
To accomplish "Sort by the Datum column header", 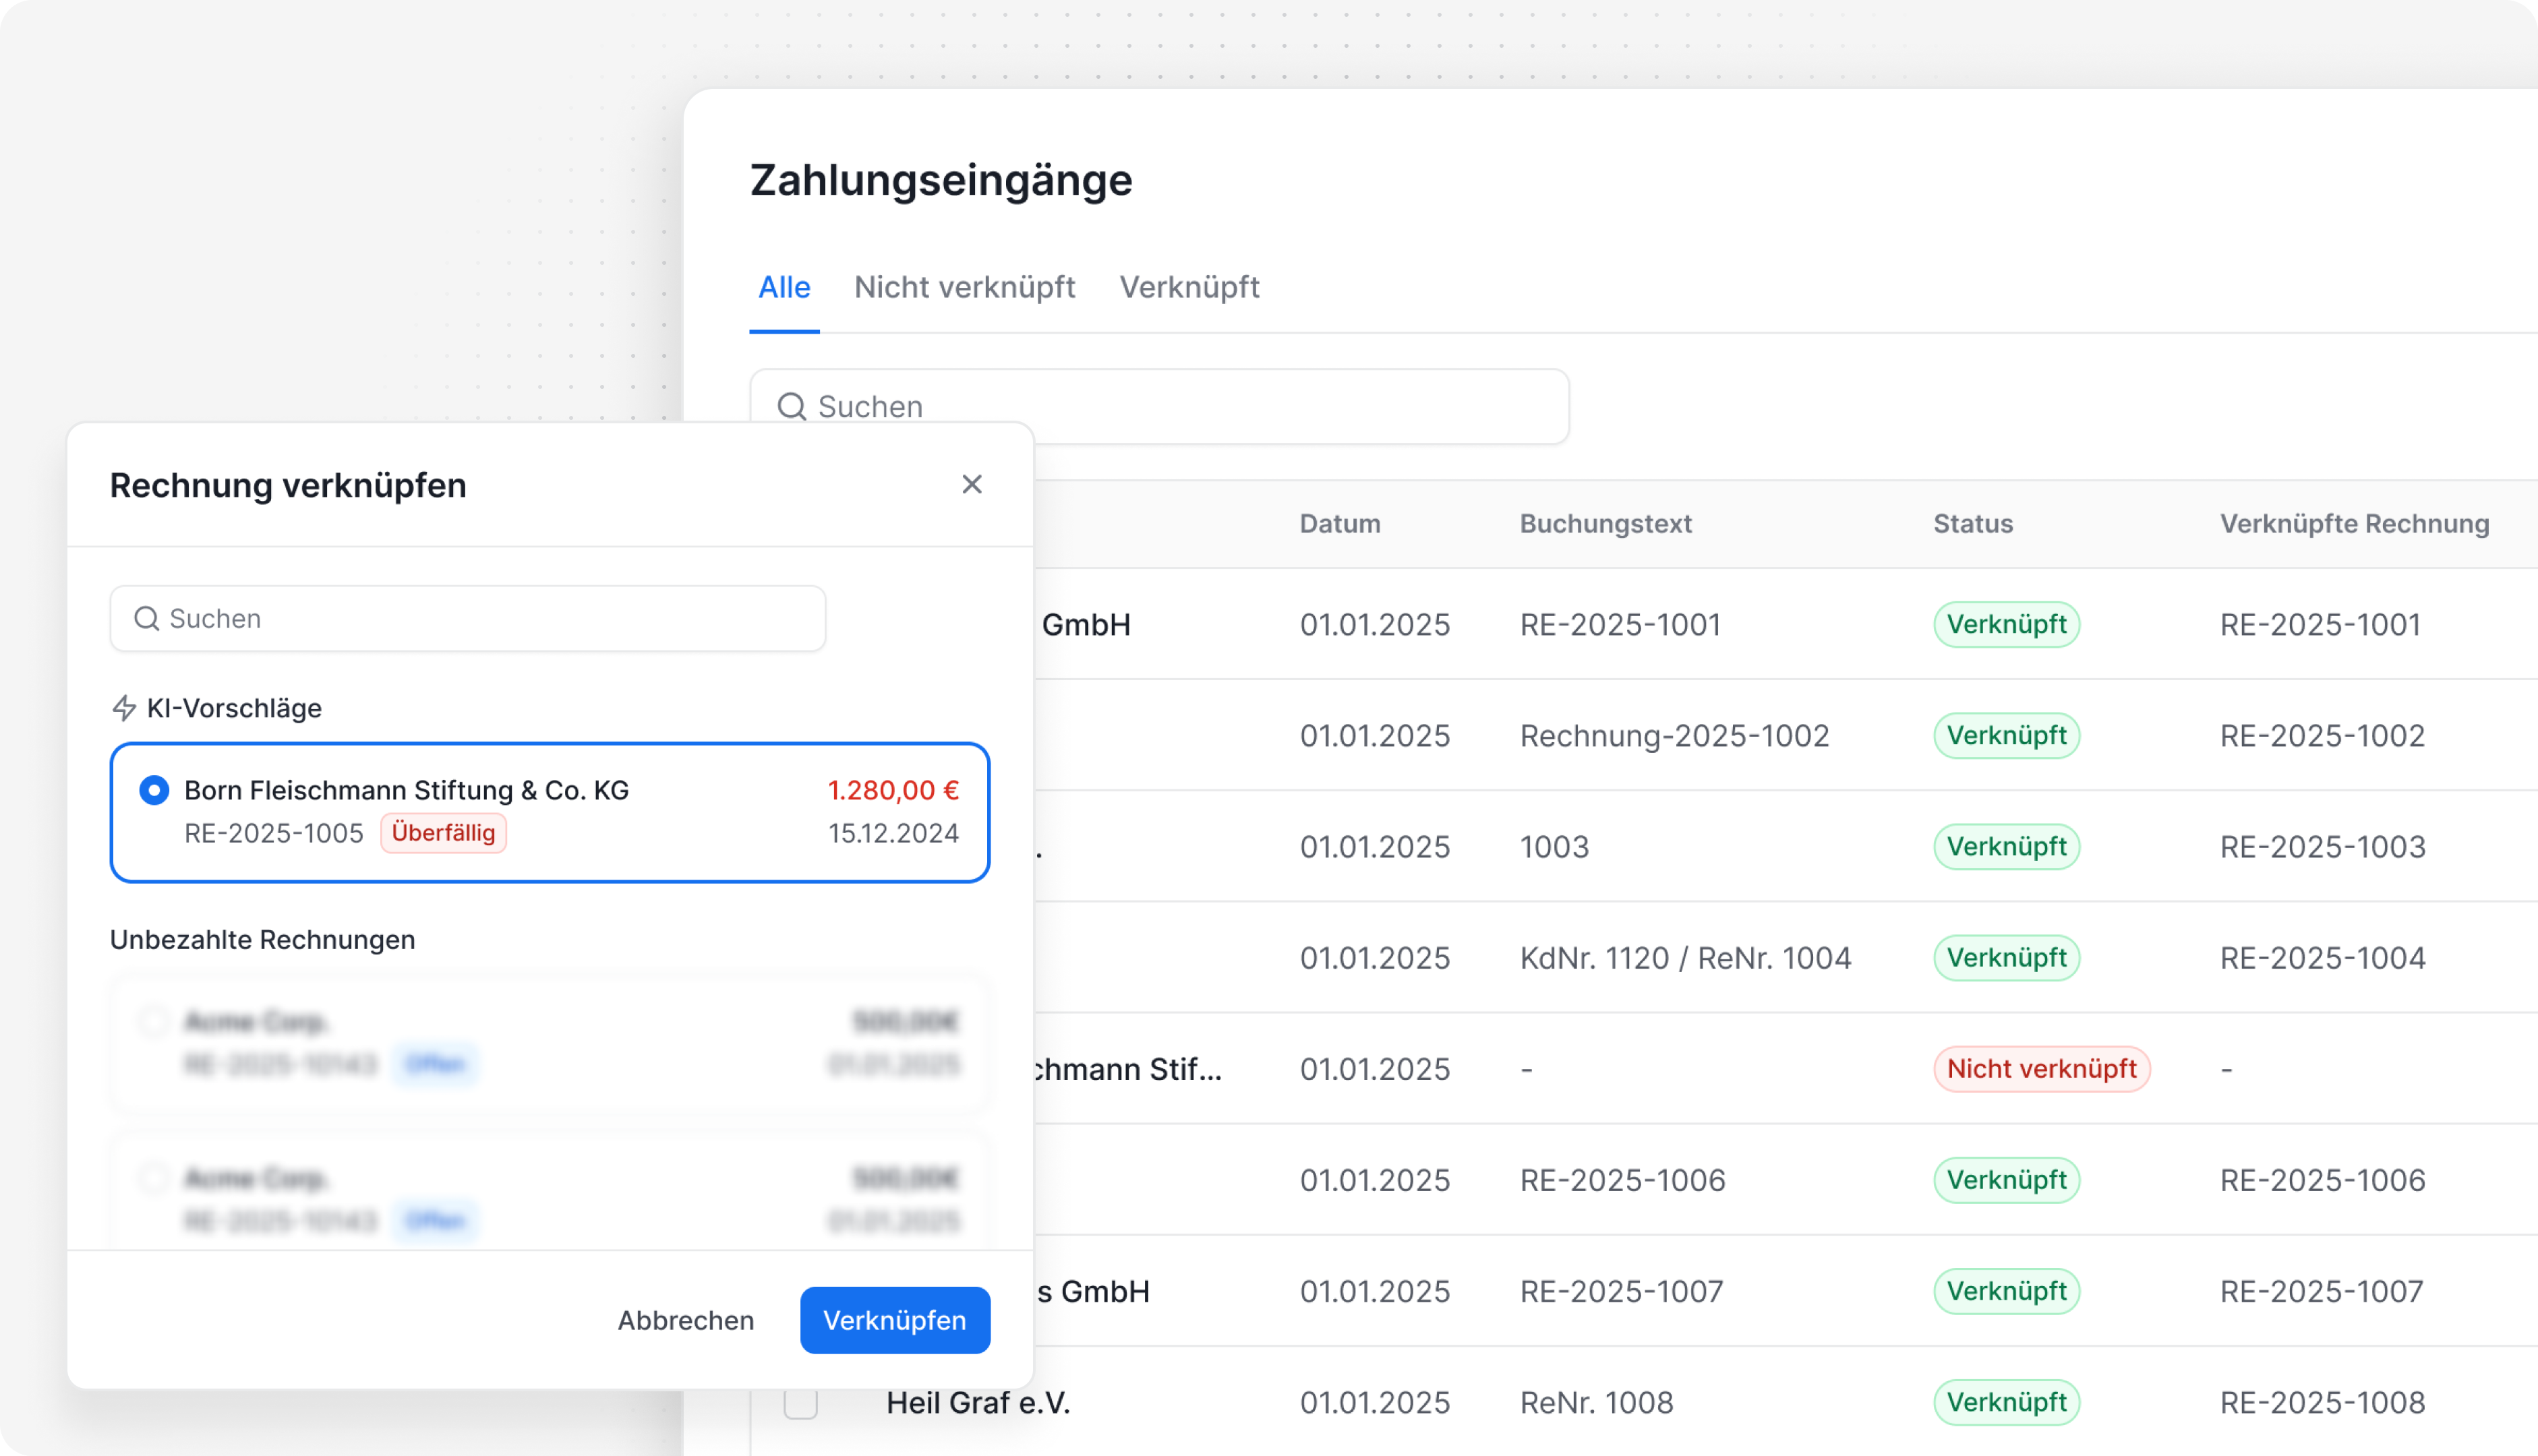I will 1339,524.
